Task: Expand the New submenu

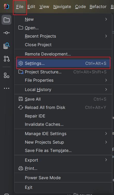Action: tap(63, 19)
